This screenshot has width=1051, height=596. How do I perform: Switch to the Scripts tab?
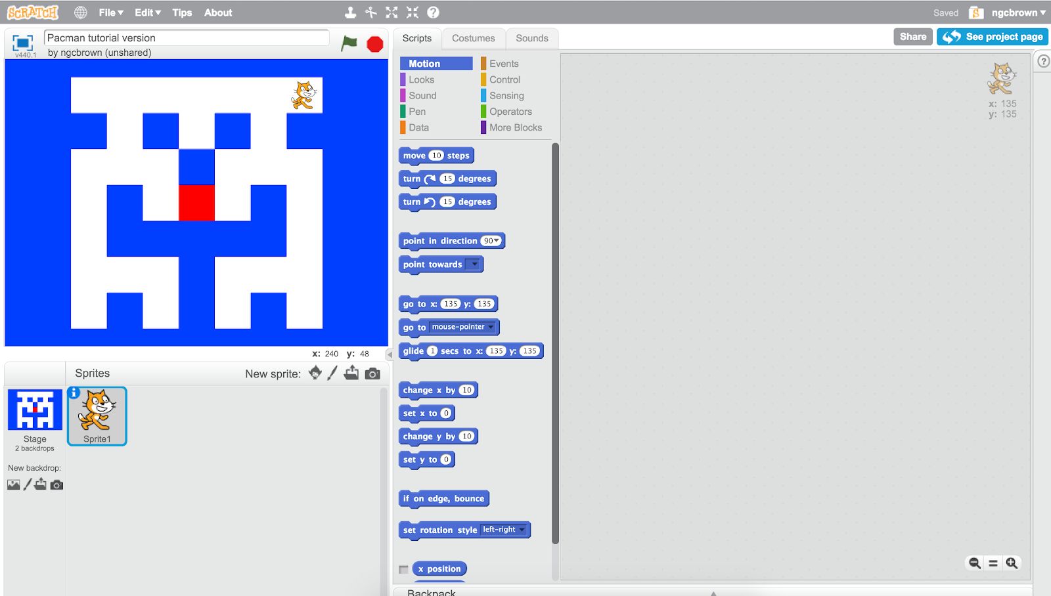pos(417,38)
